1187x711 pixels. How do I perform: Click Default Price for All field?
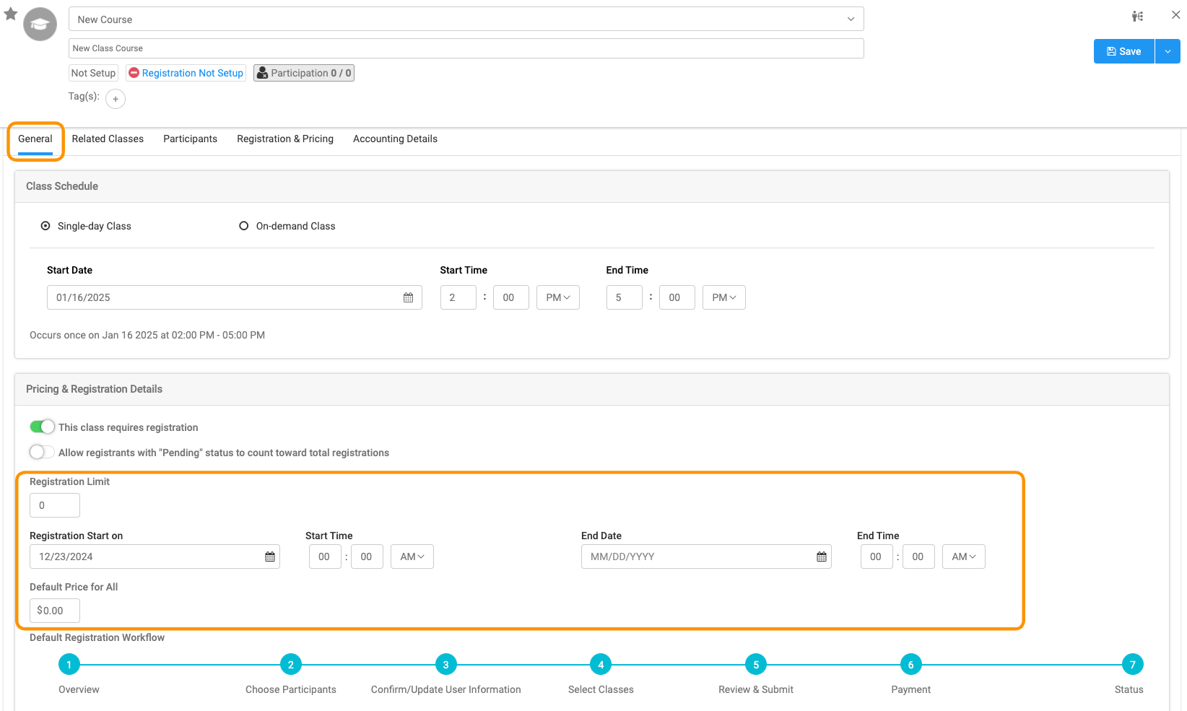point(55,611)
